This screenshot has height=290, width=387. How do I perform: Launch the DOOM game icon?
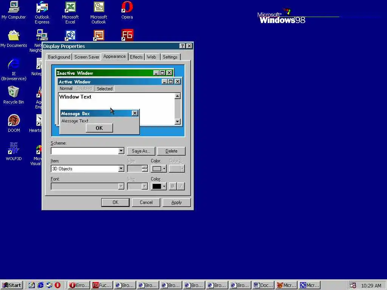click(14, 123)
